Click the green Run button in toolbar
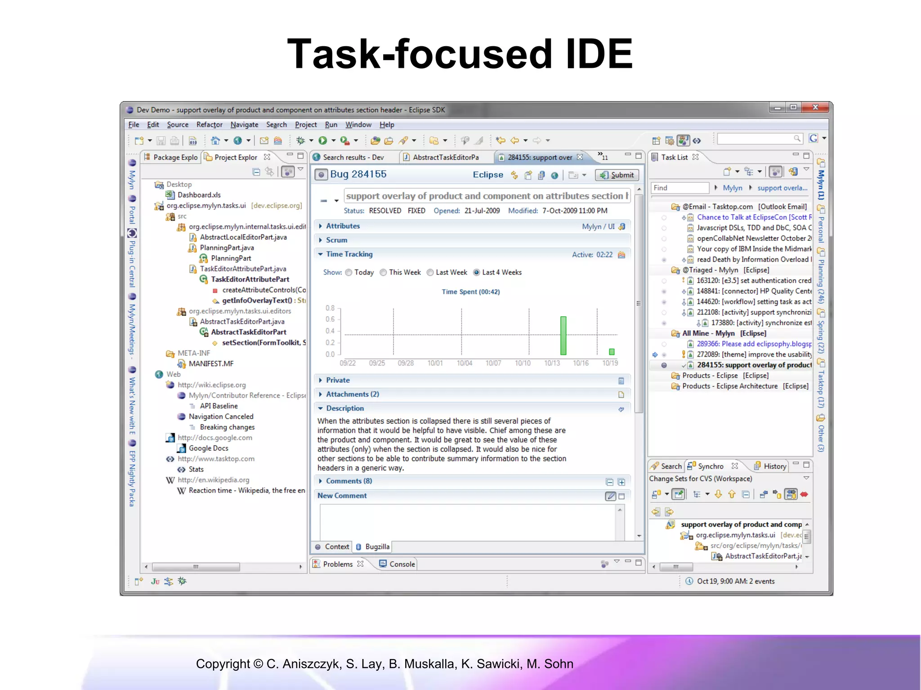The width and height of the screenshot is (921, 690). pos(322,141)
